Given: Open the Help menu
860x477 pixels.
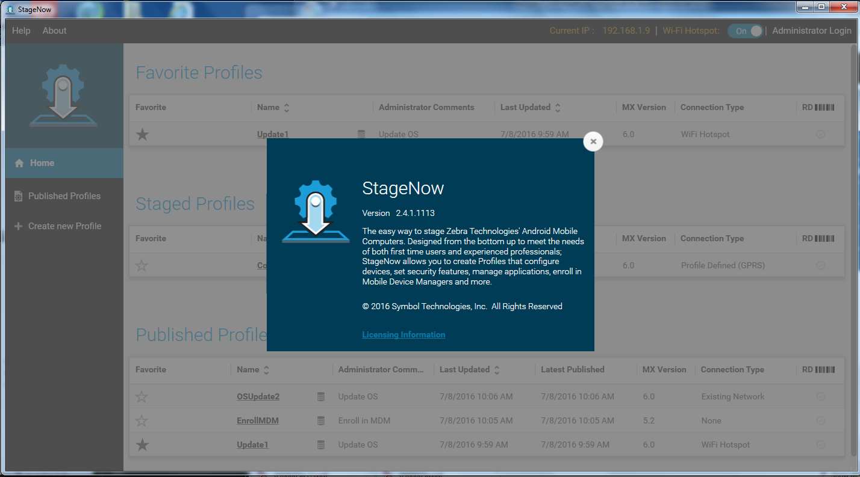Looking at the screenshot, I should (21, 31).
